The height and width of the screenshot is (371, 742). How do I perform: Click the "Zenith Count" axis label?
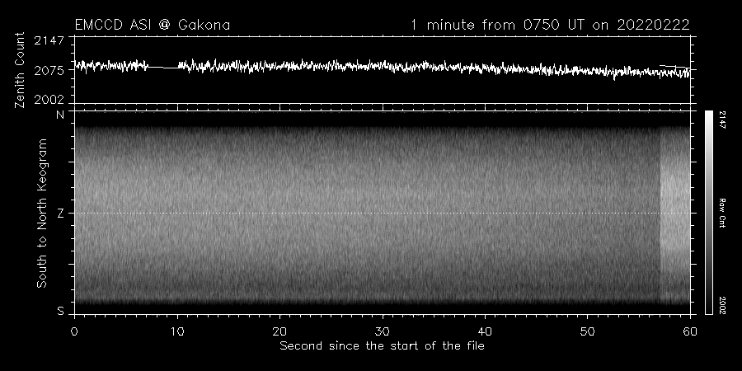[20, 70]
